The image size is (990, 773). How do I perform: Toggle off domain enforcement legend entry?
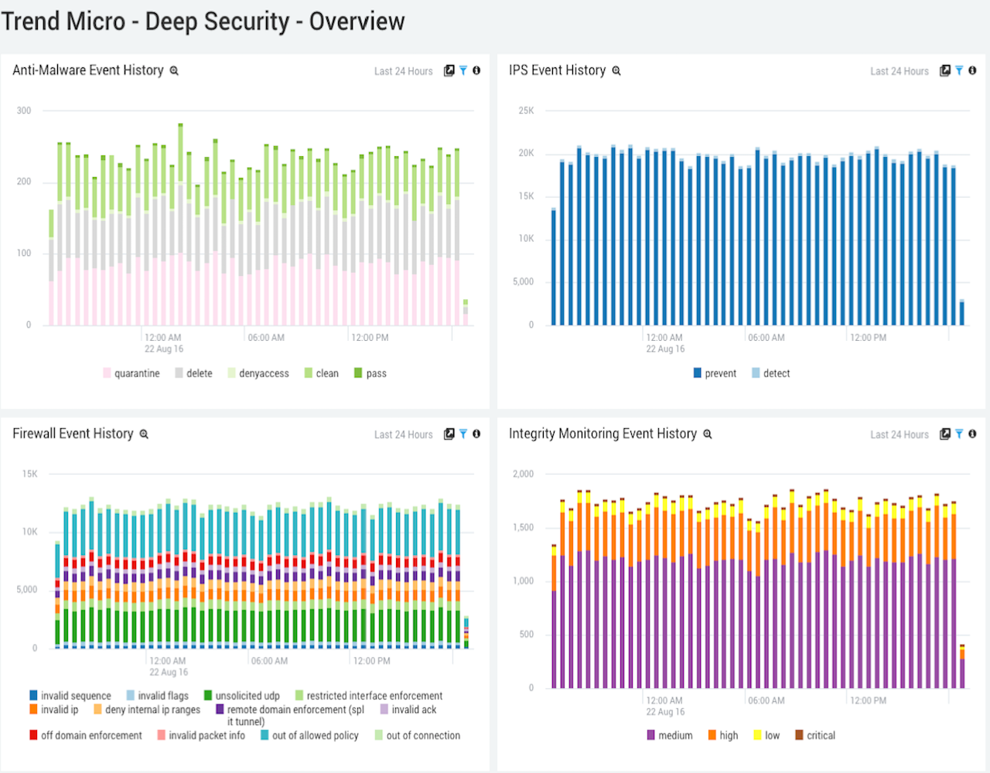pyautogui.click(x=86, y=735)
